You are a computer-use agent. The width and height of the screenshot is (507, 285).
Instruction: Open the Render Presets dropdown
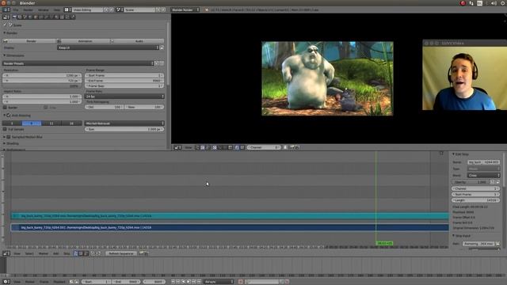[78, 63]
